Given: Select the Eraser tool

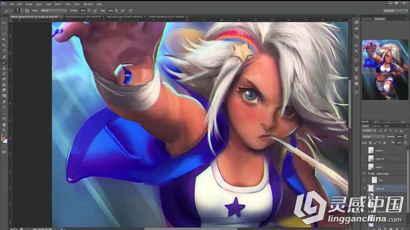Looking at the screenshot, I should coord(4,79).
